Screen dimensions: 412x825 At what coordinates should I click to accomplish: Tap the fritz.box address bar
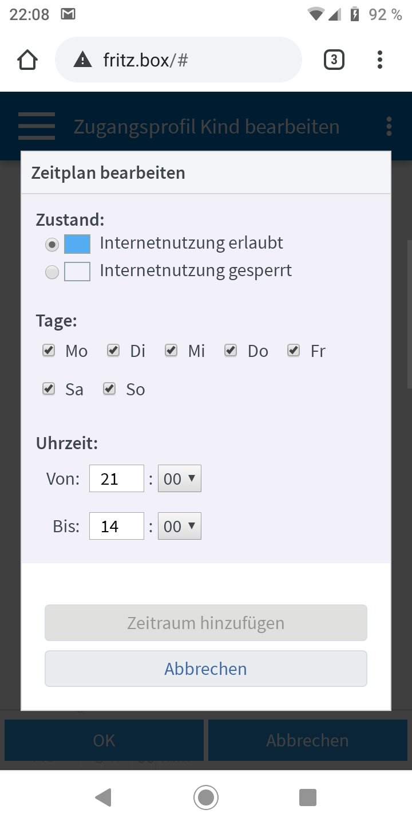[179, 60]
